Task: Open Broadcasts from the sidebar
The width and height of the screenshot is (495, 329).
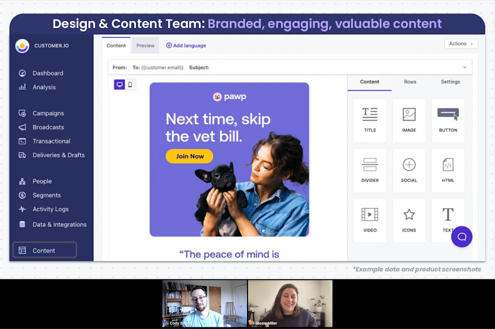Action: point(48,127)
